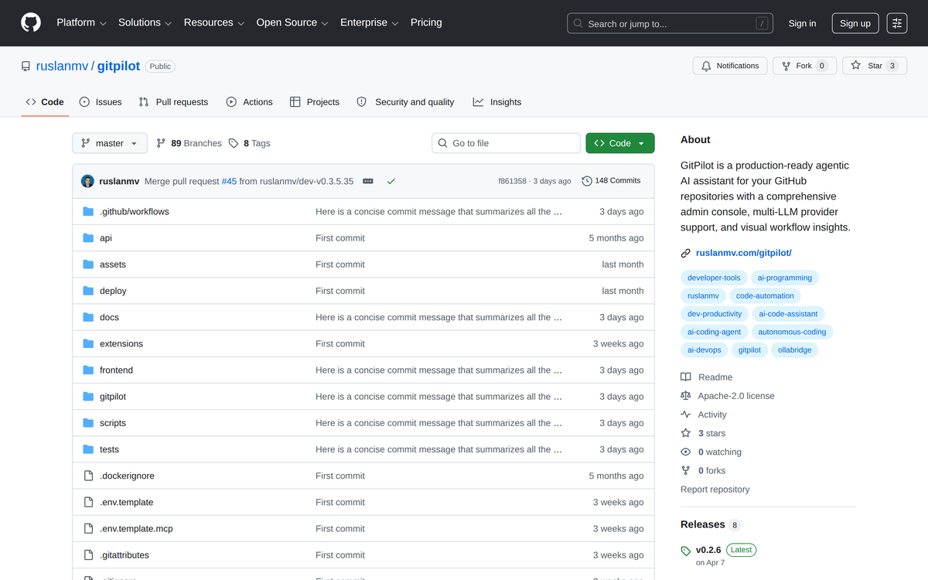Open the Projects tab
Screen dimensions: 928x580
(315, 102)
